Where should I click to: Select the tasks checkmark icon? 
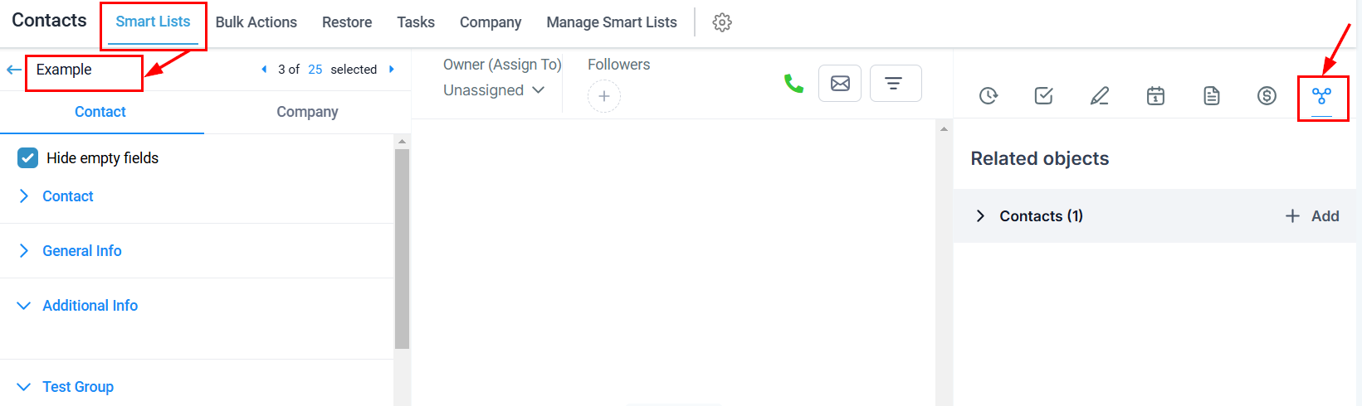[1043, 96]
